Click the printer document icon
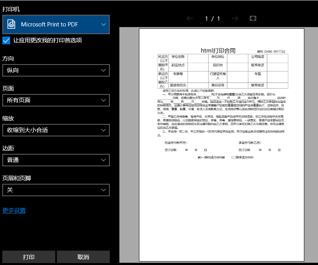The height and width of the screenshot is (265, 318). (11, 24)
